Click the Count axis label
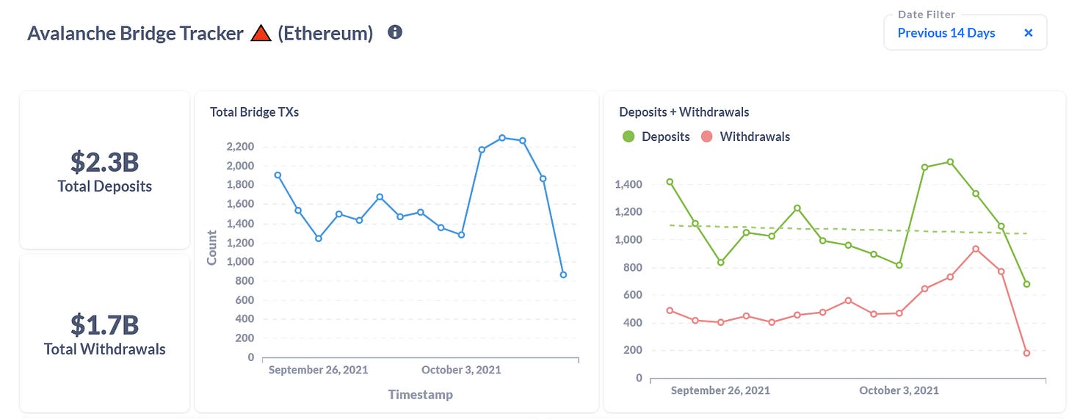This screenshot has width=1069, height=419. tap(212, 248)
